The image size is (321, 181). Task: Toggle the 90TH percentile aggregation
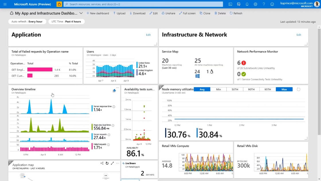(251, 89)
